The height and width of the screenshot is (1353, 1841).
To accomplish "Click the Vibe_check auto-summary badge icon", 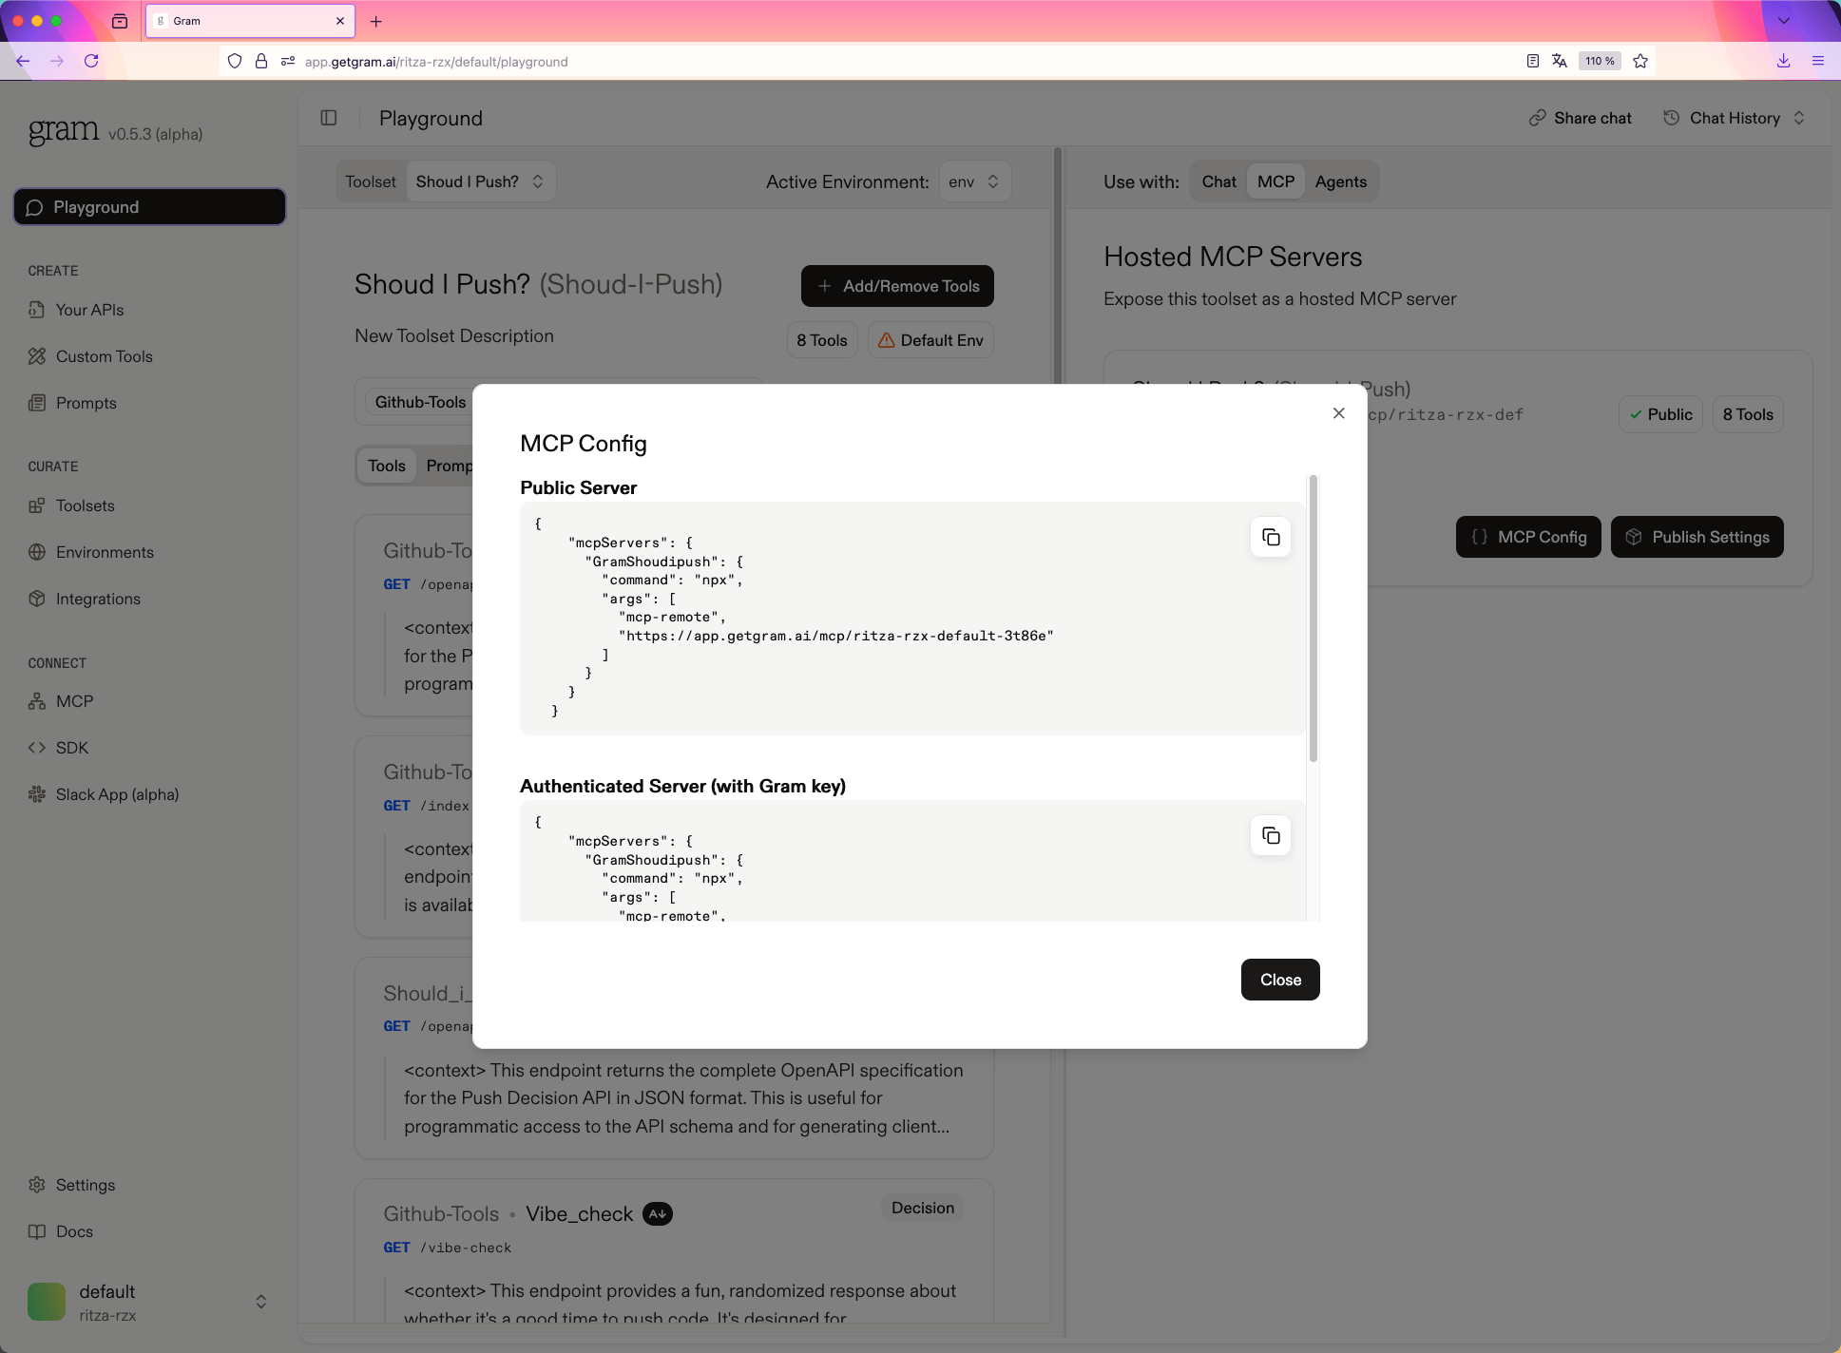I will point(658,1214).
